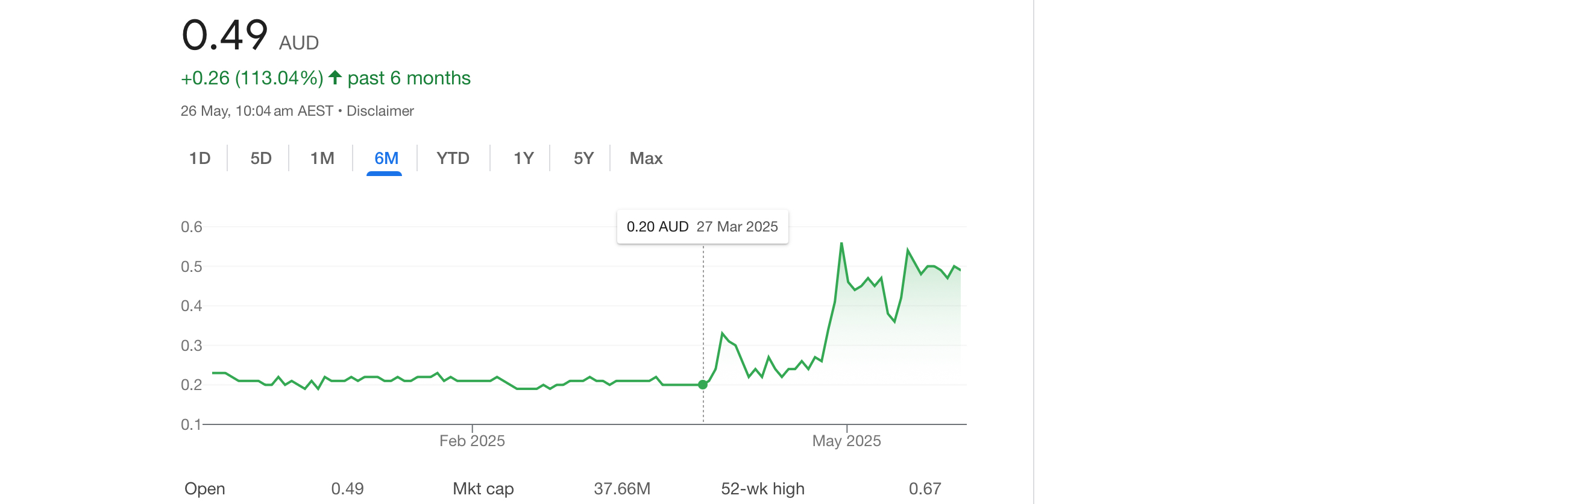This screenshot has height=504, width=1584.
Task: Select the 5Y time range
Action: pyautogui.click(x=583, y=159)
